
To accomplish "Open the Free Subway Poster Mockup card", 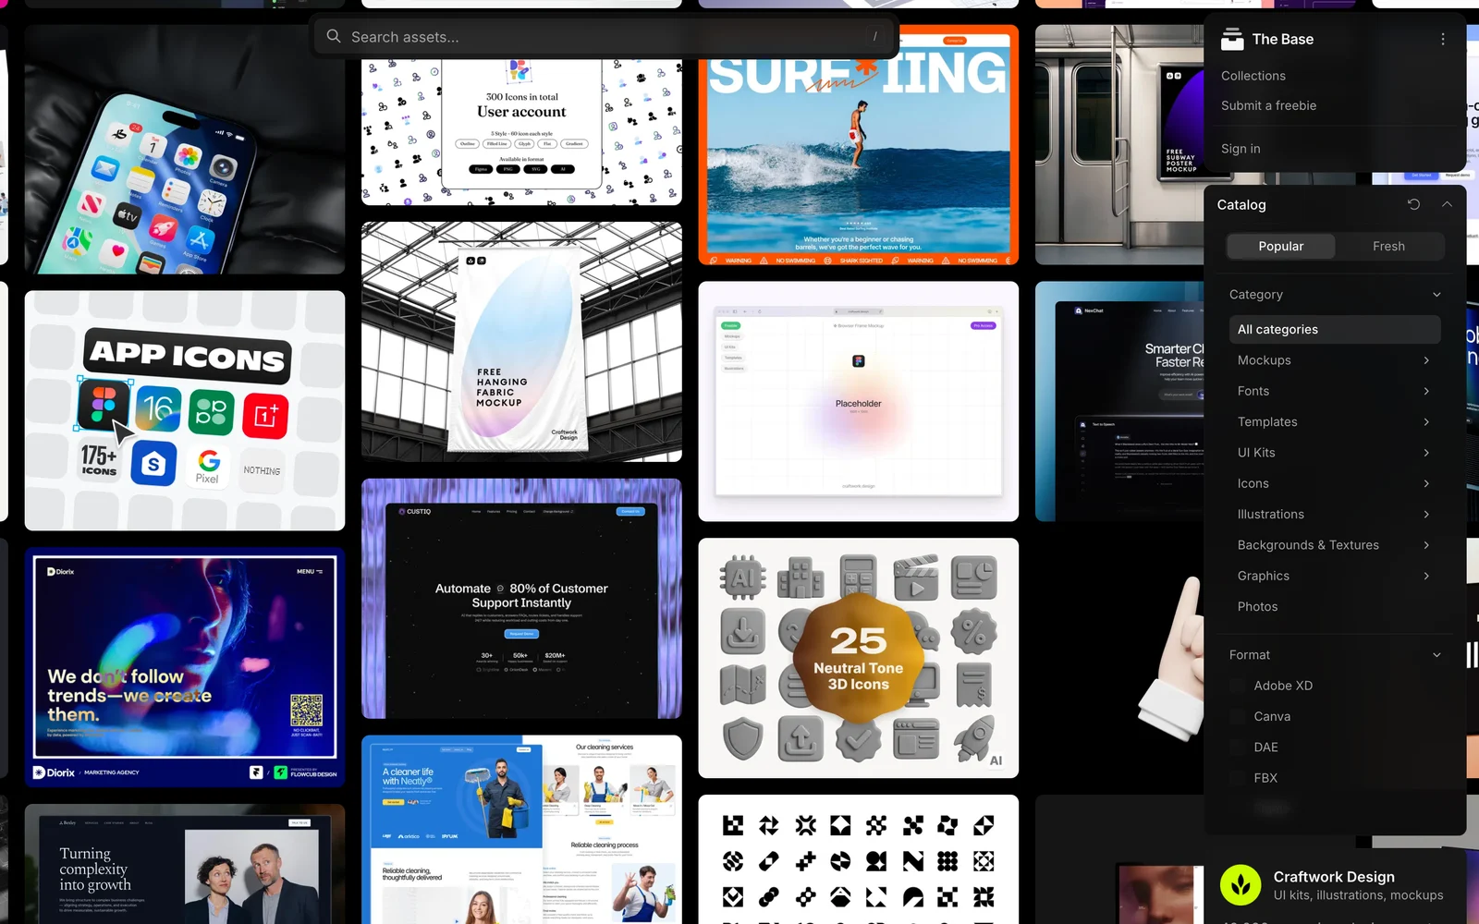I will [x=1119, y=145].
